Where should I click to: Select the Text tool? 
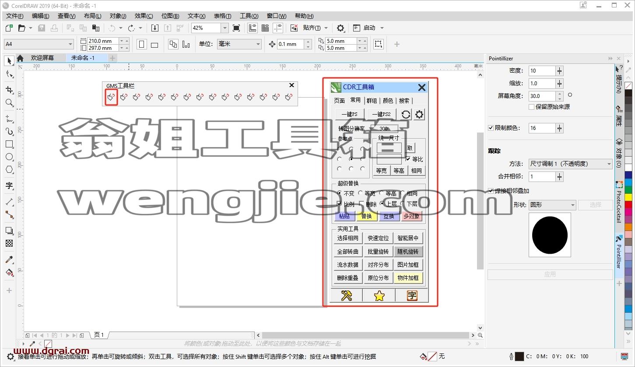point(9,186)
